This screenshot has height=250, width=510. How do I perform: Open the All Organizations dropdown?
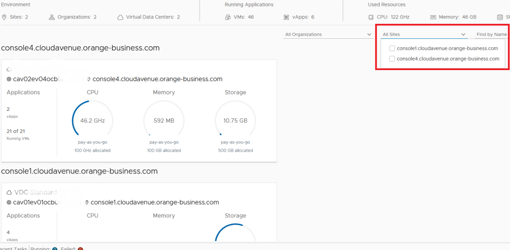click(x=328, y=34)
